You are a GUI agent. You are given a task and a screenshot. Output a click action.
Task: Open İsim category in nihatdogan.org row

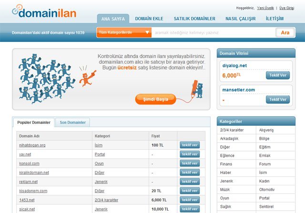coord(99,145)
